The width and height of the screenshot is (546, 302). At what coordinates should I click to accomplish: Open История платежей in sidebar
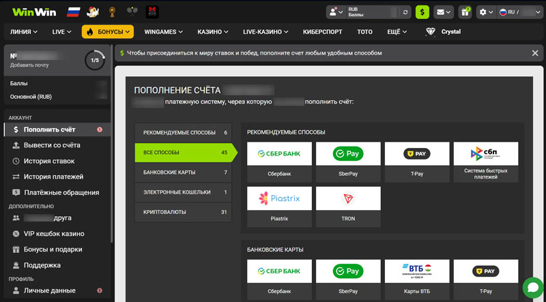[x=57, y=177]
